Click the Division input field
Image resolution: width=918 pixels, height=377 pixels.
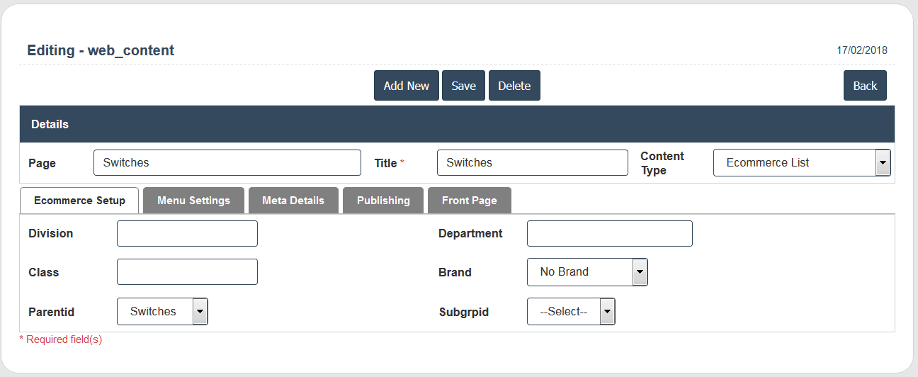(x=187, y=234)
